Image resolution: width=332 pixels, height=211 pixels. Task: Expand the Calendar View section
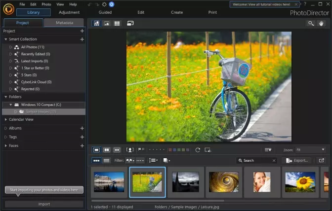(x=6, y=119)
